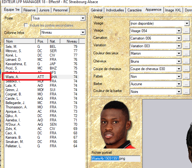Open the Juniors tab
The image size is (192, 168).
[x=44, y=10]
